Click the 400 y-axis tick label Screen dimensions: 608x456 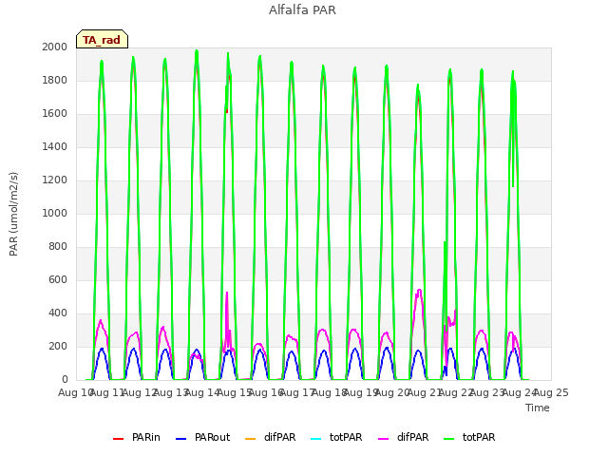point(58,313)
